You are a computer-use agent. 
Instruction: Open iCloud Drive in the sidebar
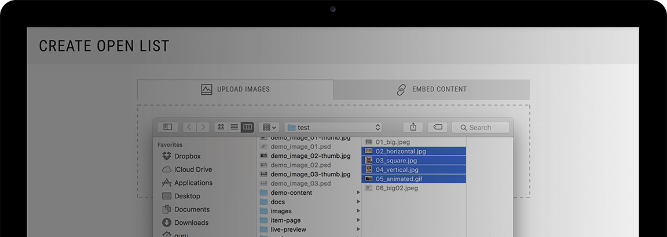coord(187,169)
